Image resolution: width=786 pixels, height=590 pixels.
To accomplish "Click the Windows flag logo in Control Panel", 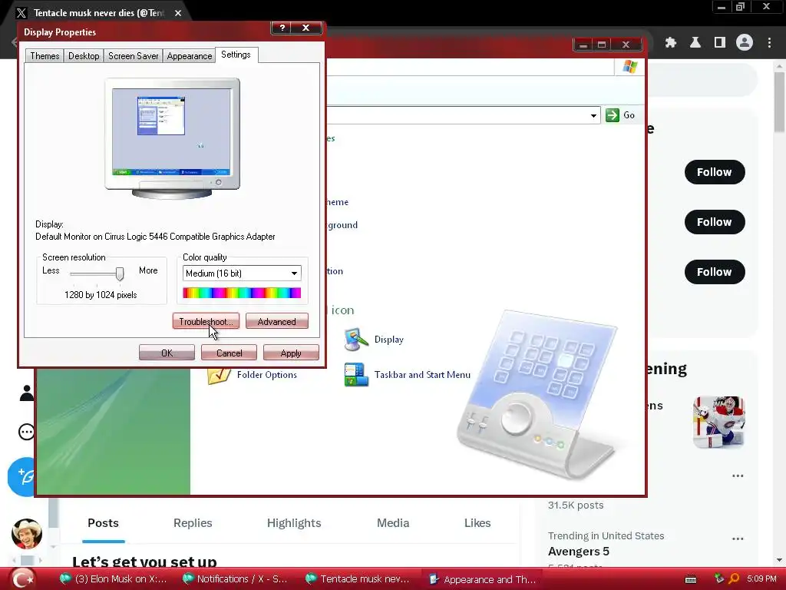I will click(630, 67).
